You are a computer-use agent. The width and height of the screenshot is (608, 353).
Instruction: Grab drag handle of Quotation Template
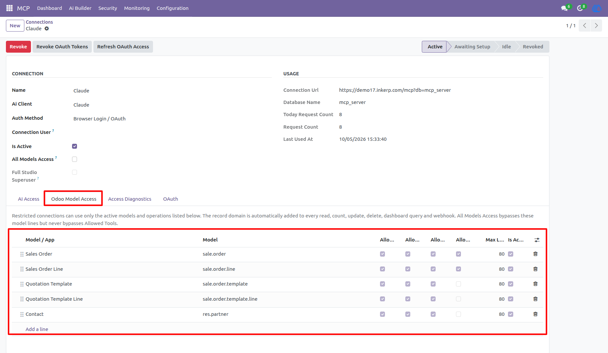tap(22, 284)
